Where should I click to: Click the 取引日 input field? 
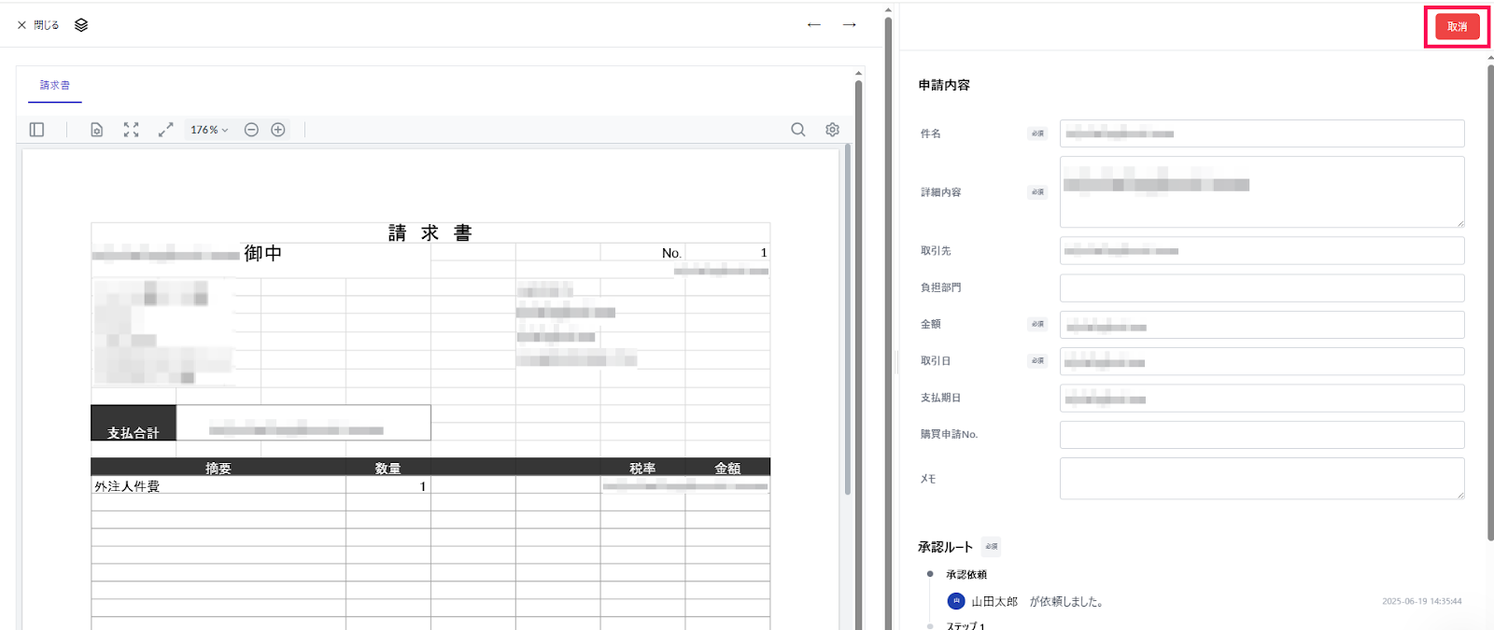click(1261, 361)
